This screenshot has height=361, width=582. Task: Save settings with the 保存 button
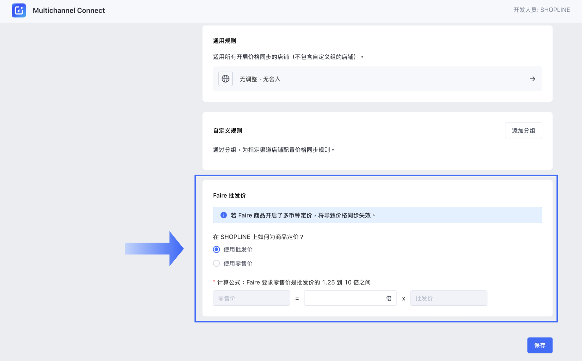pos(539,345)
